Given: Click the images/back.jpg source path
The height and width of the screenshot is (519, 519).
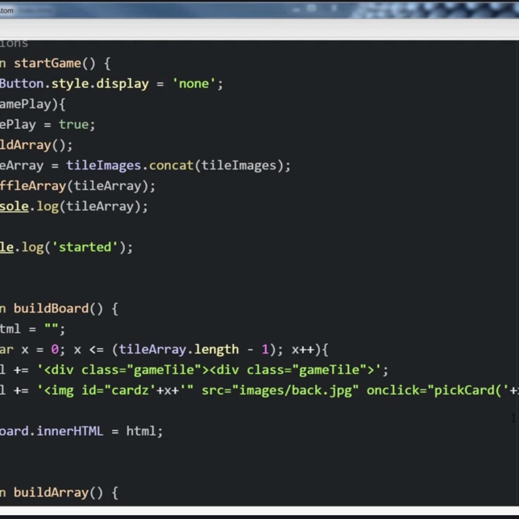Looking at the screenshot, I should pyautogui.click(x=295, y=391).
